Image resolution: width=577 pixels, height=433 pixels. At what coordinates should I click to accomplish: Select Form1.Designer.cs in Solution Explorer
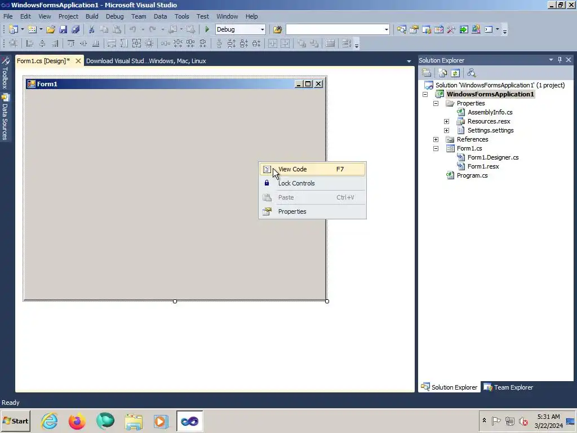click(x=492, y=158)
